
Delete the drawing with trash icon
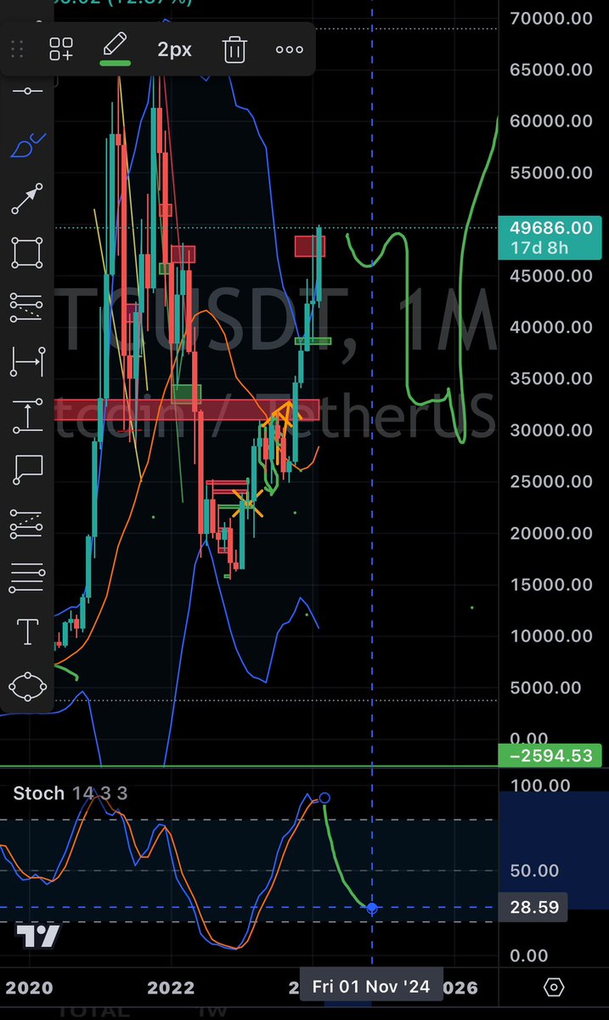tap(234, 49)
